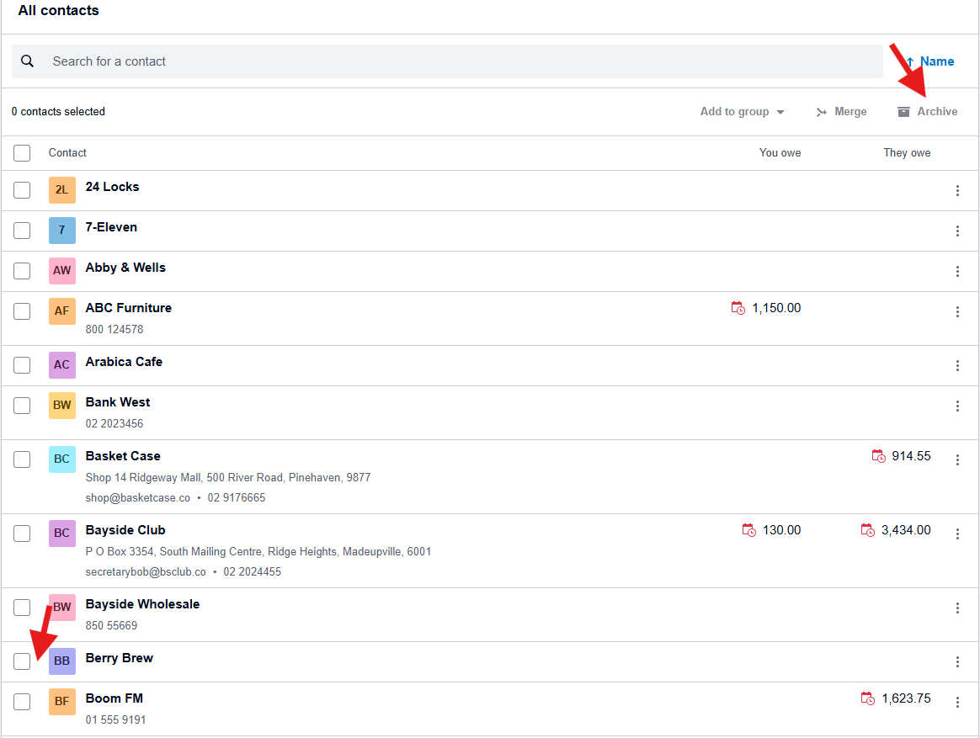The image size is (980, 738).
Task: Tick the Abby & Wells checkbox
Action: coord(22,271)
